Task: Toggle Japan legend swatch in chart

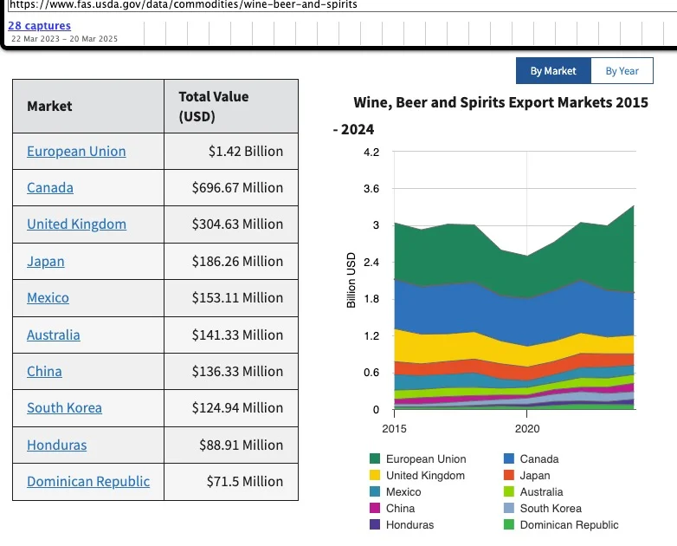Action: (x=511, y=476)
